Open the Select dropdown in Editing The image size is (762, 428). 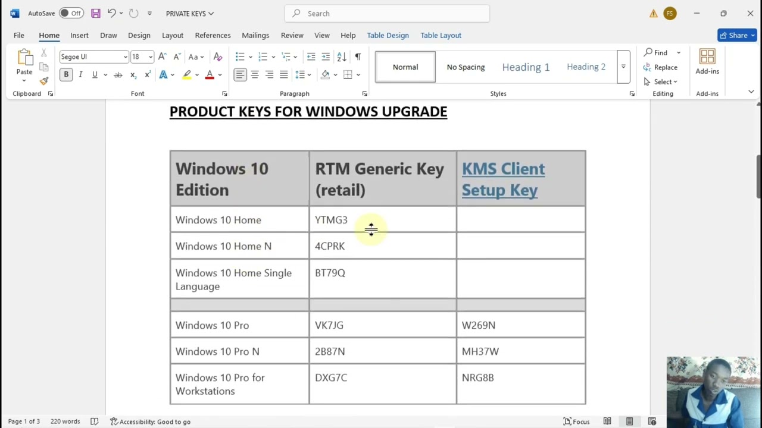pos(661,81)
